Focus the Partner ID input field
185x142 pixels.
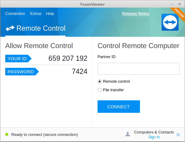pos(139,69)
